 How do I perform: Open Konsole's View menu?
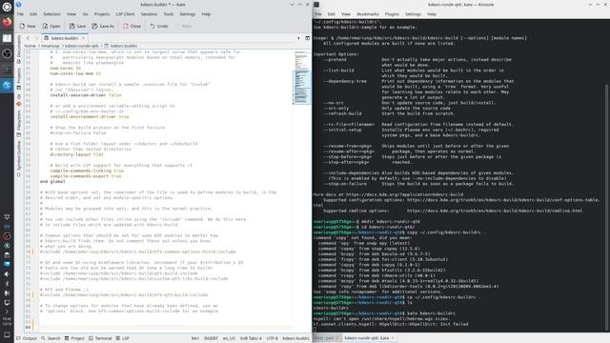click(x=345, y=14)
